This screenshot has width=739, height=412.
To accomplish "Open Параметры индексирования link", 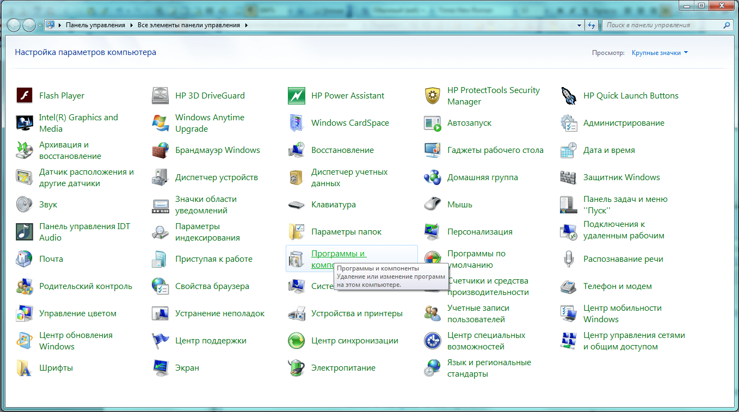I will tap(207, 232).
